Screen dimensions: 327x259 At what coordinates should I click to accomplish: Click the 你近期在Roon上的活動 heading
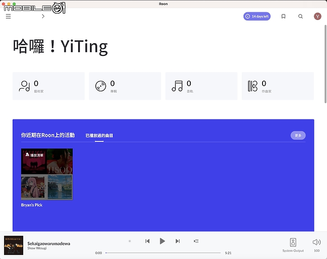48,135
